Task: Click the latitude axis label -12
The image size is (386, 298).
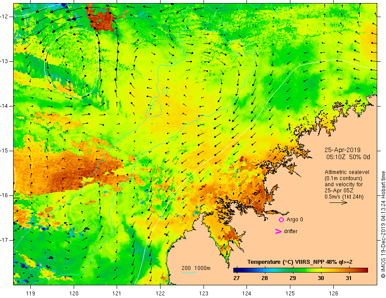Action: [5, 17]
